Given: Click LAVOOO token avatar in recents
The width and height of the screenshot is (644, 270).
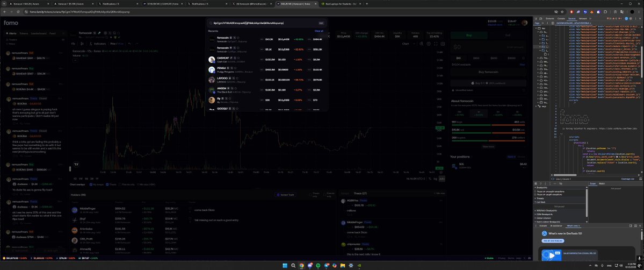Looking at the screenshot, I should point(212,80).
